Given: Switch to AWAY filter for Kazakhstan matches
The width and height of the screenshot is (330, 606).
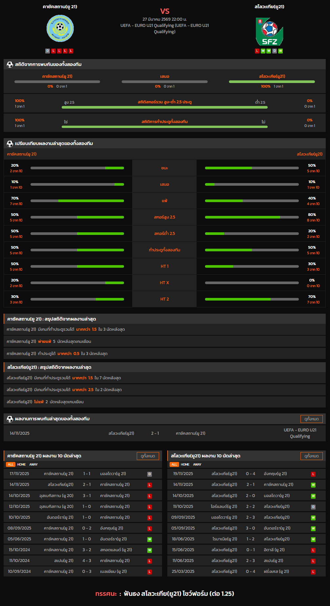Looking at the screenshot, I should click(33, 465).
